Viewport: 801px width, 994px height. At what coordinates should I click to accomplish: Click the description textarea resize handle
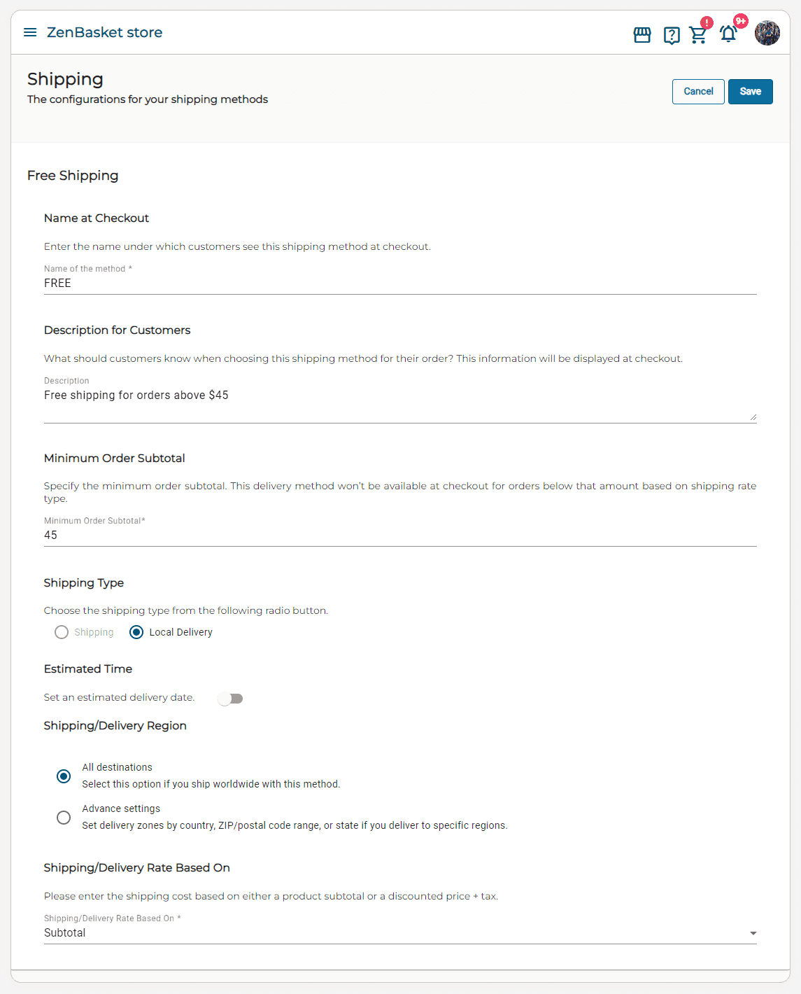tap(753, 417)
